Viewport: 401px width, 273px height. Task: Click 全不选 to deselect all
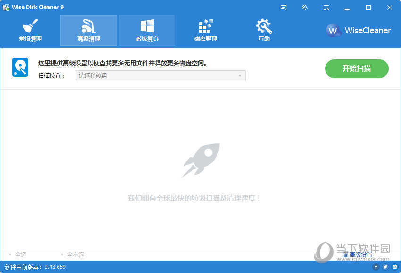click(75, 254)
